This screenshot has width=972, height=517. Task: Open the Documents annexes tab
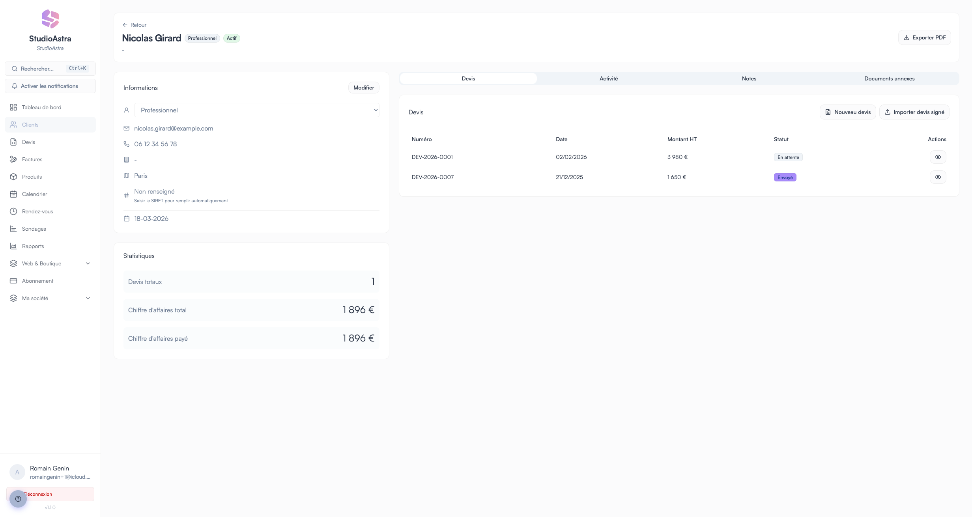click(889, 78)
